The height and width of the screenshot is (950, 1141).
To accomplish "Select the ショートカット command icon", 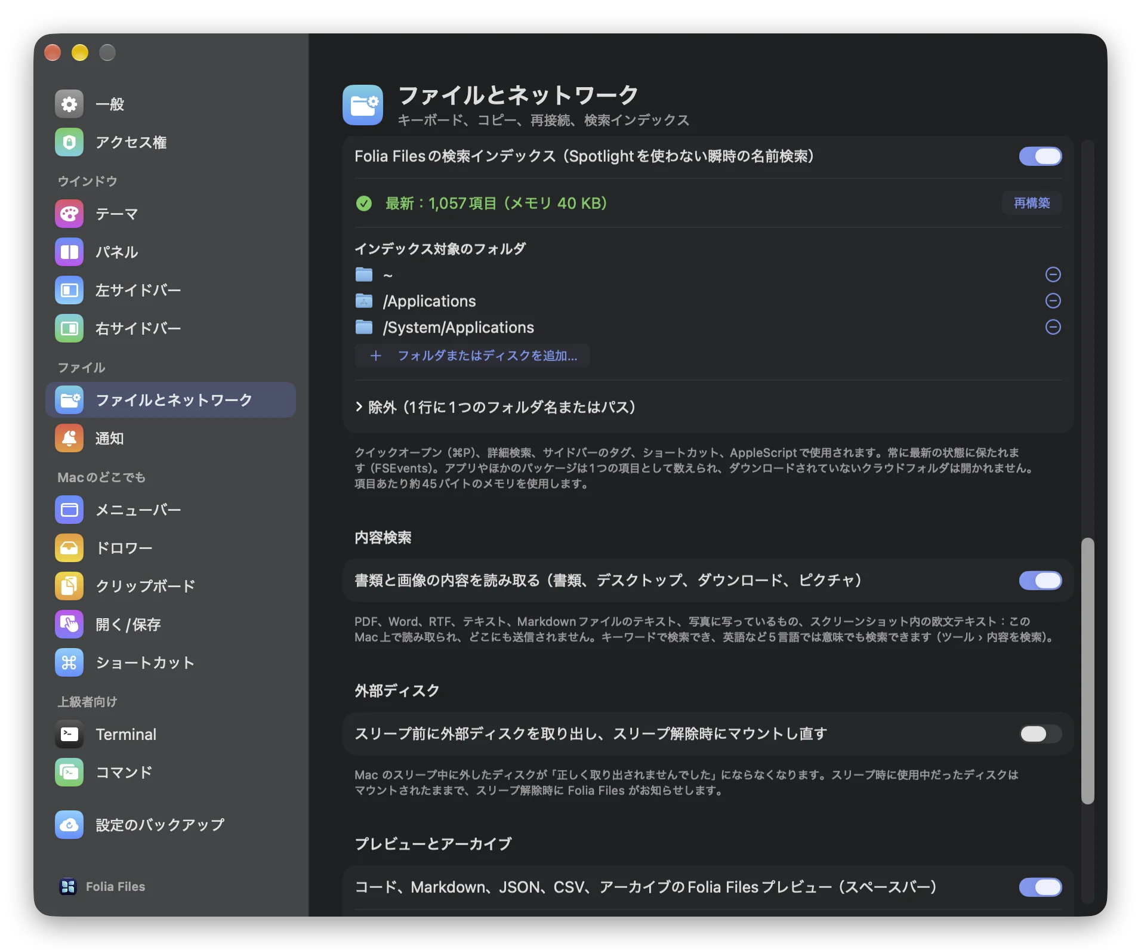I will tap(69, 662).
